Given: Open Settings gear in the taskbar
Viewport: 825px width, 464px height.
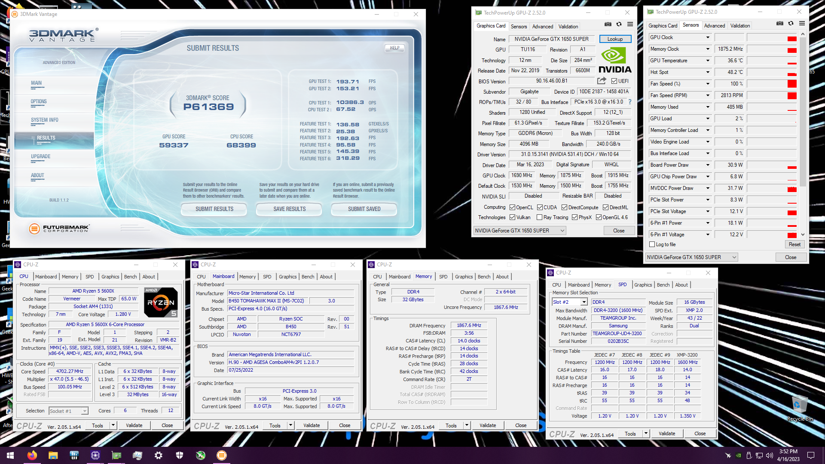Looking at the screenshot, I should [x=159, y=455].
